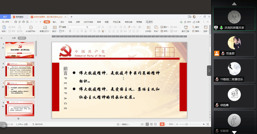Toggle reading view book icon
This screenshot has height=134, width=257.
[155, 124]
